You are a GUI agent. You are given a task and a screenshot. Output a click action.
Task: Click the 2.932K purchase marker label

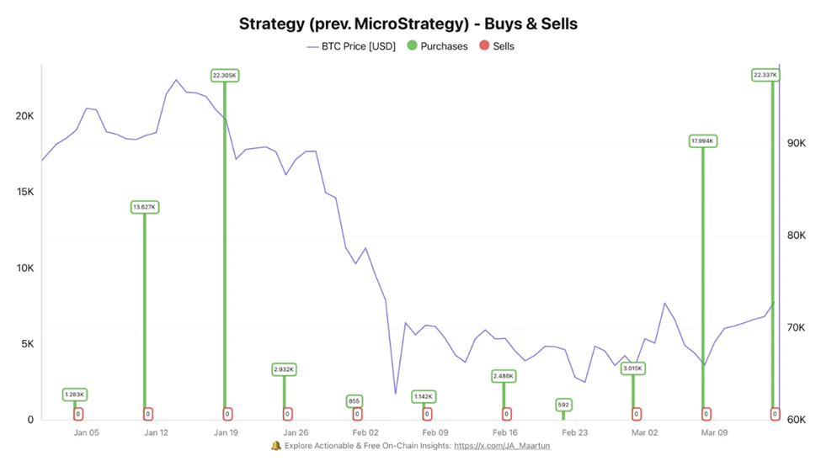tap(285, 369)
